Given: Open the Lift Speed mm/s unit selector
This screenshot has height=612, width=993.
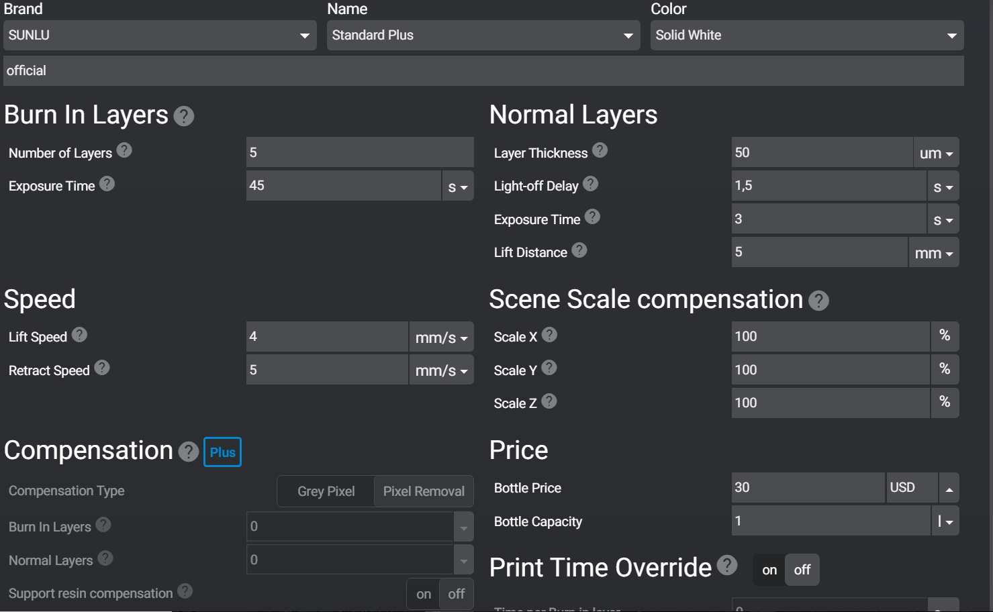Looking at the screenshot, I should [x=441, y=338].
